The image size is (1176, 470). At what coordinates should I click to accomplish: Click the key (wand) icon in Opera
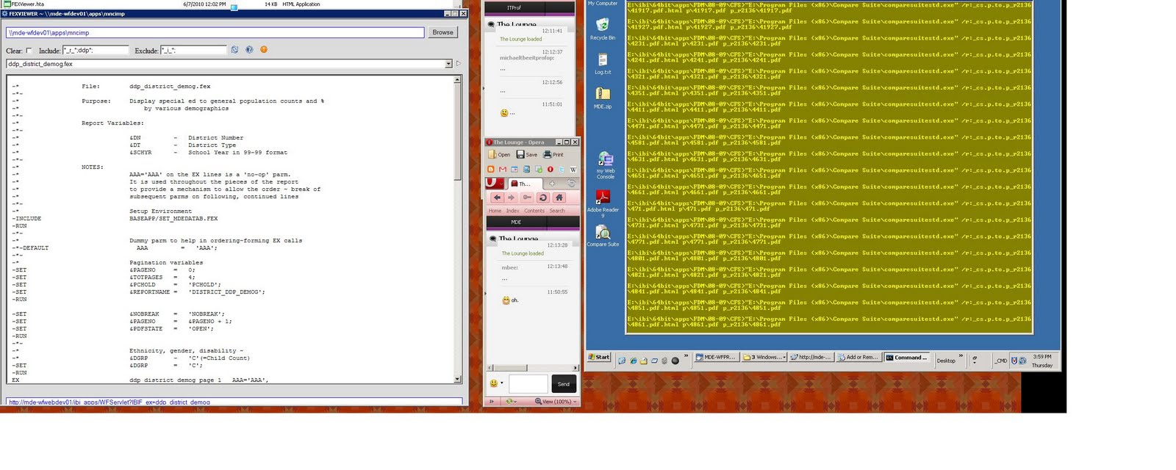(527, 198)
